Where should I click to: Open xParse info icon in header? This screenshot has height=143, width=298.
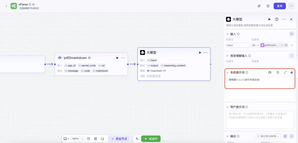[x=30, y=4]
